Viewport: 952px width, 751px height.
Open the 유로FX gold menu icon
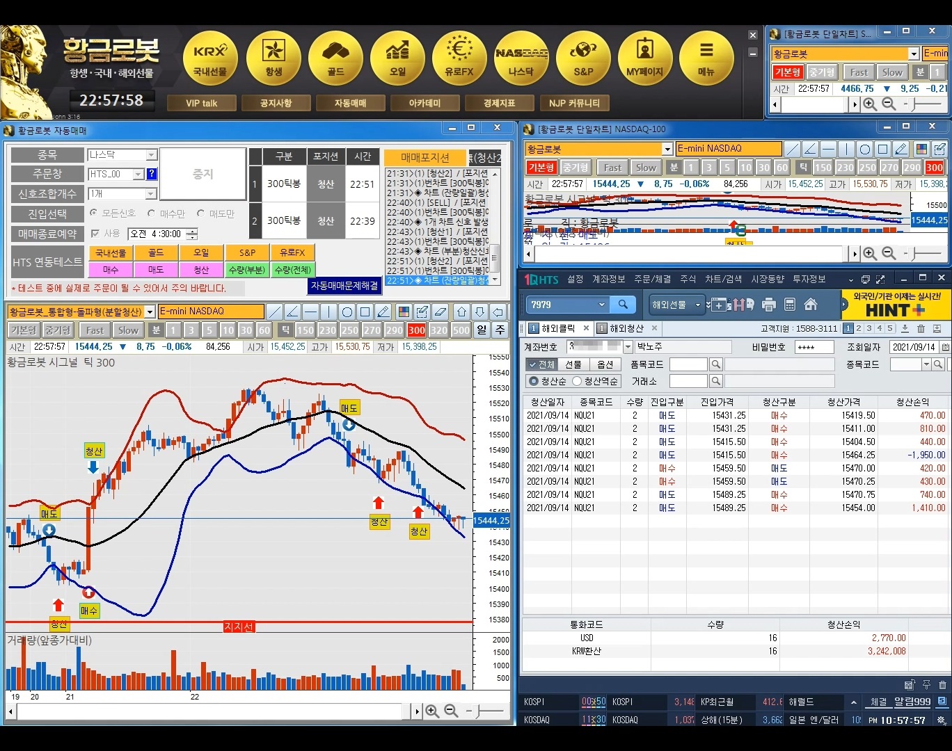(x=459, y=58)
